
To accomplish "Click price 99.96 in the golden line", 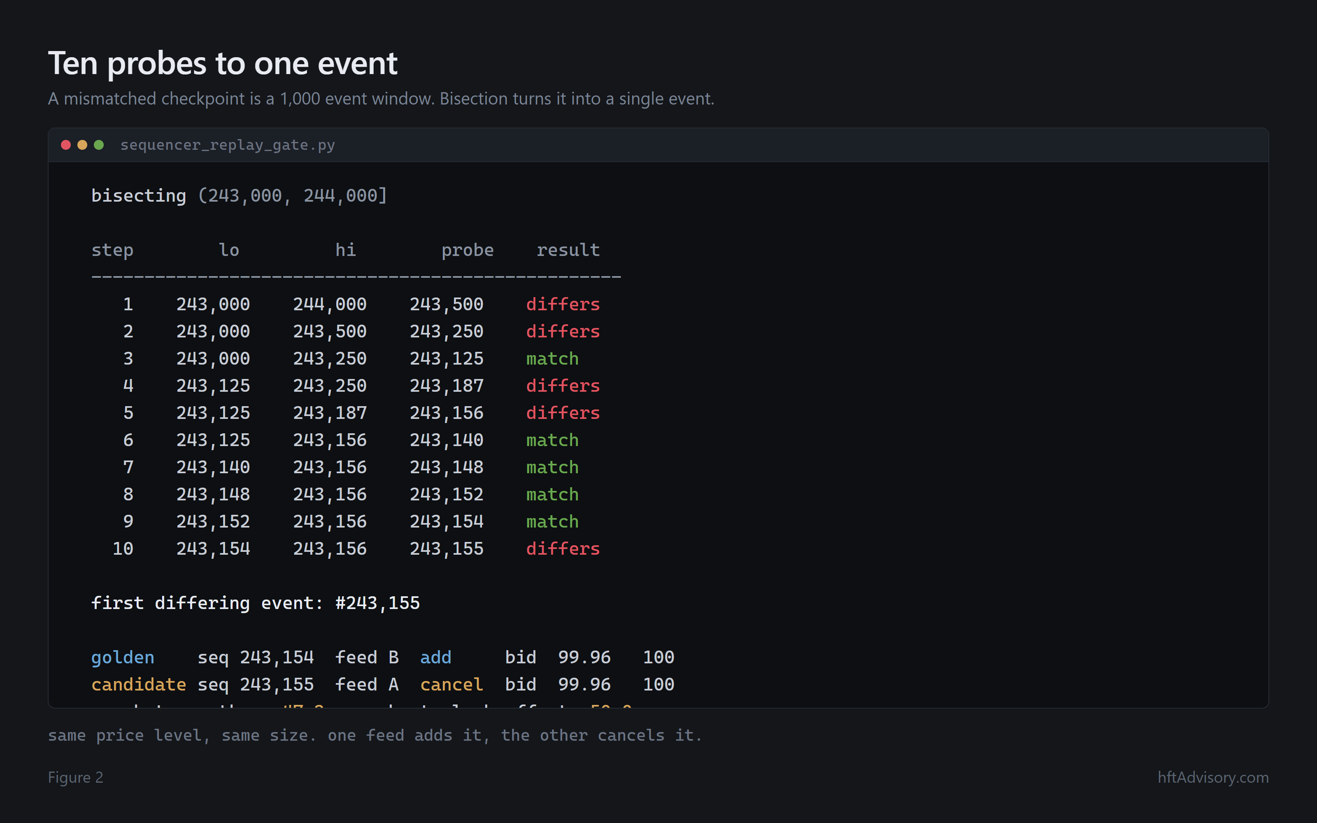I will pos(584,658).
